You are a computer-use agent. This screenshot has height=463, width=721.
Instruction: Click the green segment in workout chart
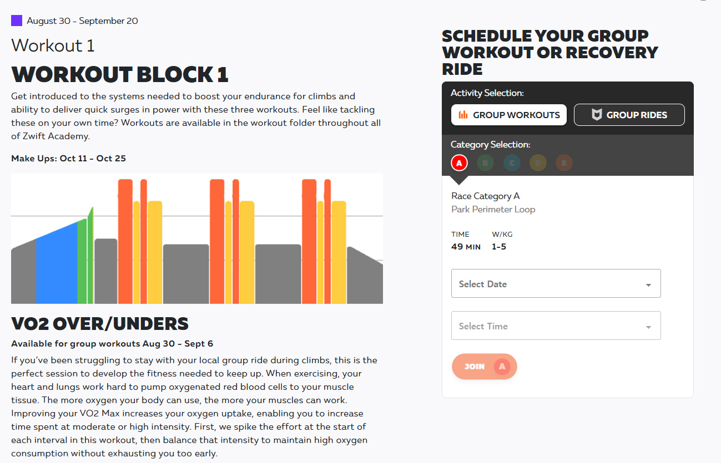[82, 262]
